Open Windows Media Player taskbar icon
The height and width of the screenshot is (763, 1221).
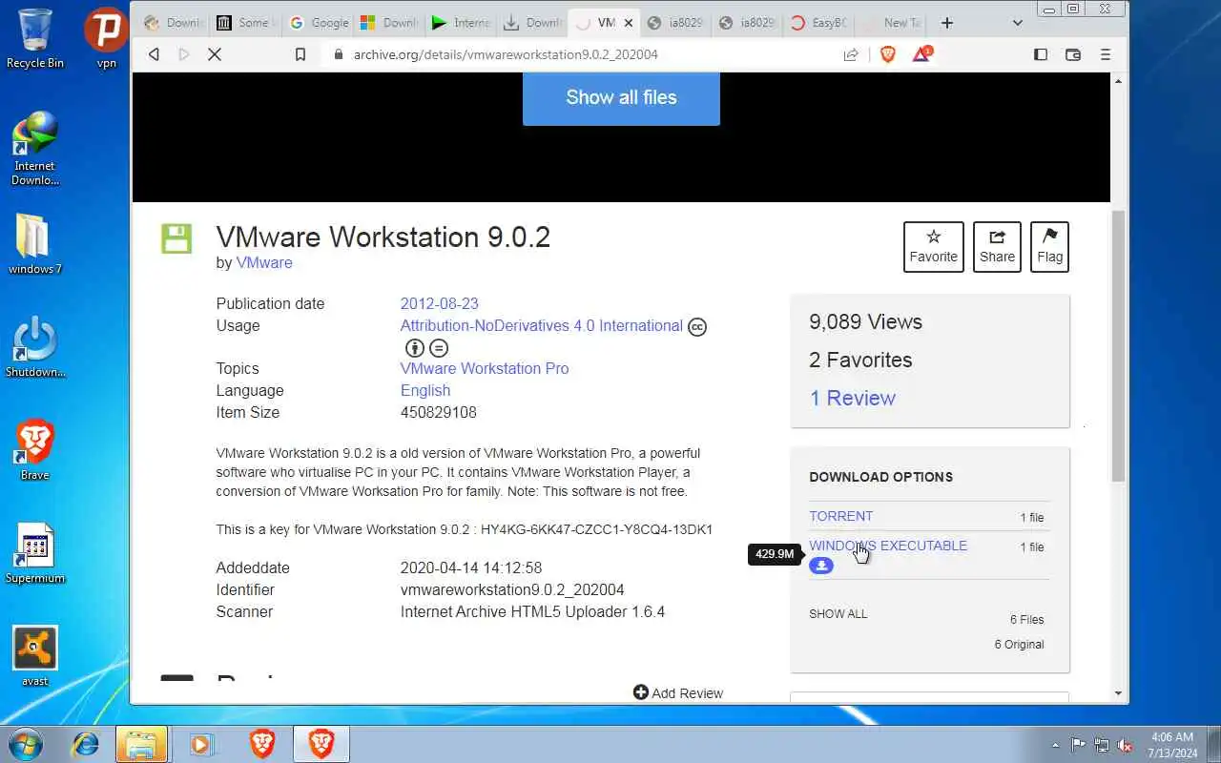click(201, 744)
